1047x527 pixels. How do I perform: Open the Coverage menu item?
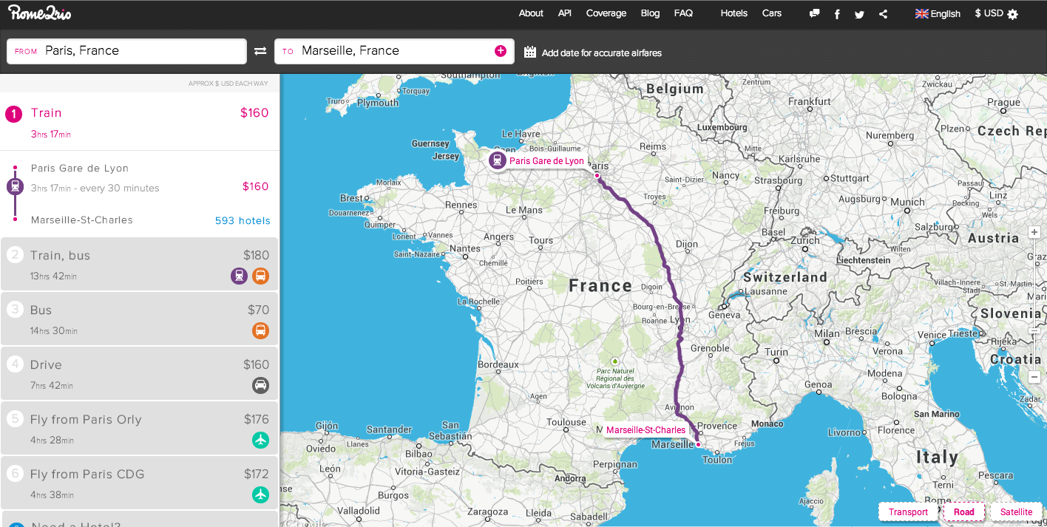[606, 13]
